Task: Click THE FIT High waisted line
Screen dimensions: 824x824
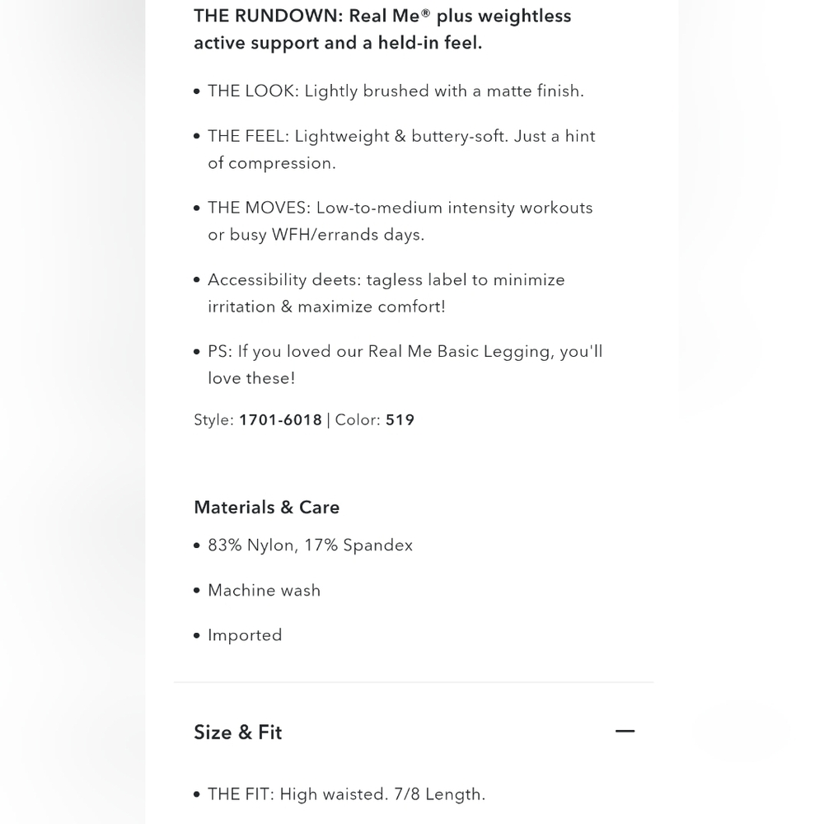Action: coord(346,794)
